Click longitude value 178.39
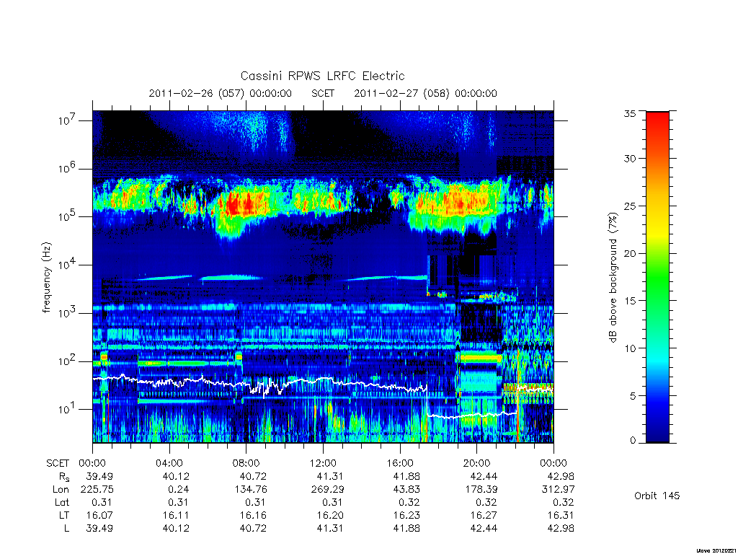The height and width of the screenshot is (554, 738). click(x=481, y=490)
